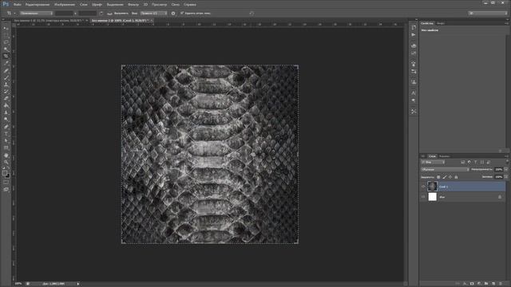This screenshot has height=287, width=511.
Task: Select the Dodge tool
Action: coord(6,119)
